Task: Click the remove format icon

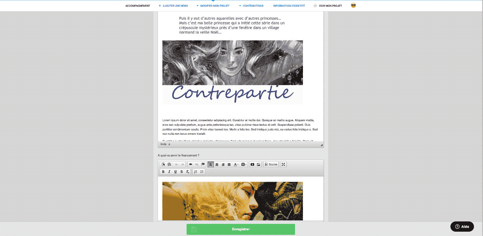Action: (x=188, y=172)
